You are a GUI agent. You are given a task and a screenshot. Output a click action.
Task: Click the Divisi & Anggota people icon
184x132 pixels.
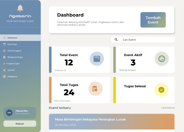click(4, 51)
